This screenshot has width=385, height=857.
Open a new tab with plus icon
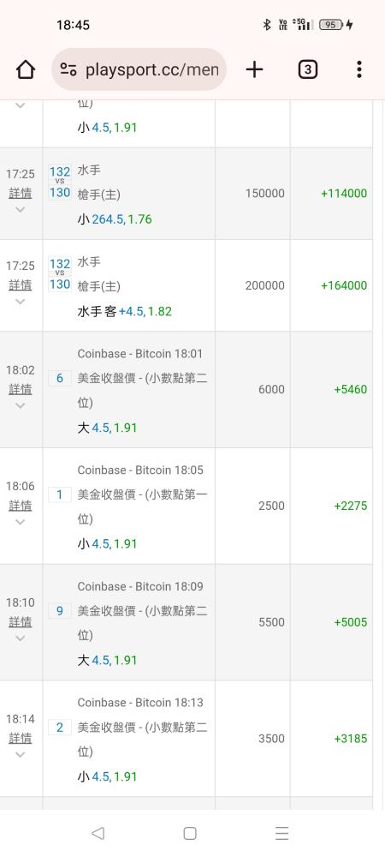254,69
